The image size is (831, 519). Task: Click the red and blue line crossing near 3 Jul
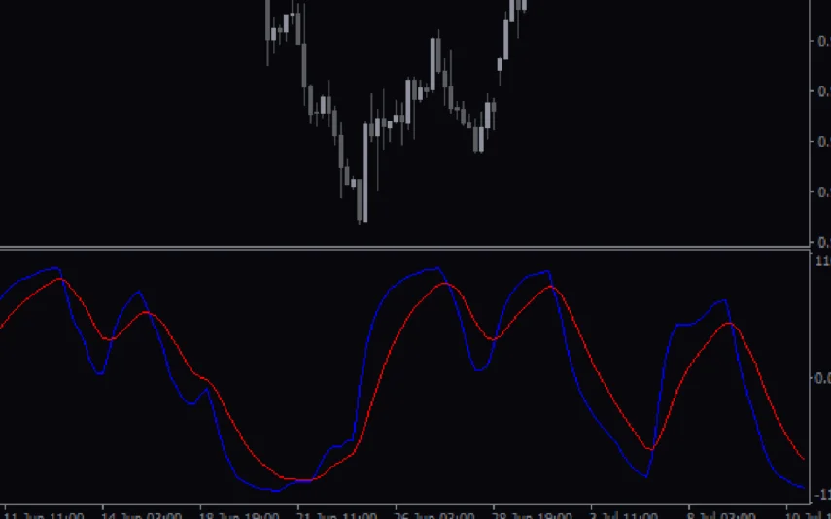coord(650,449)
